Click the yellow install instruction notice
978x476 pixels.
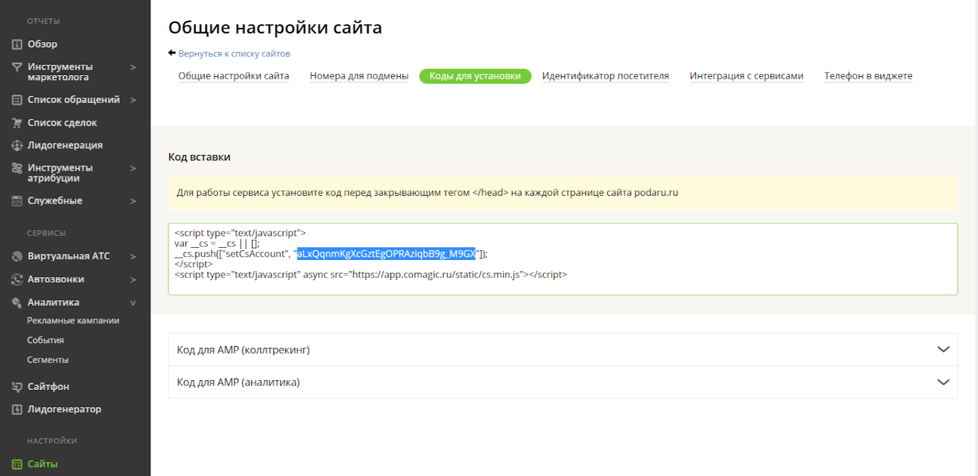tap(563, 193)
